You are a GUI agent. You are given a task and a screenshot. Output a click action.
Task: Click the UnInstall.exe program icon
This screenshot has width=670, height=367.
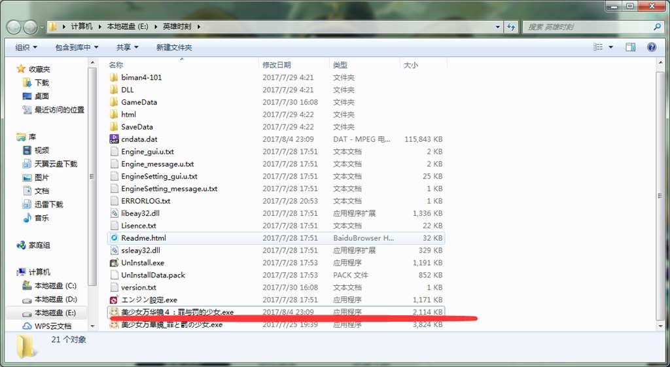(x=115, y=263)
